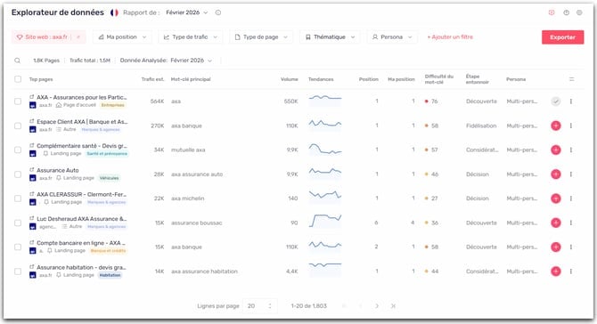Open the Donnée Analysée Février 2026 dropdown
The image size is (597, 324).
click(192, 61)
